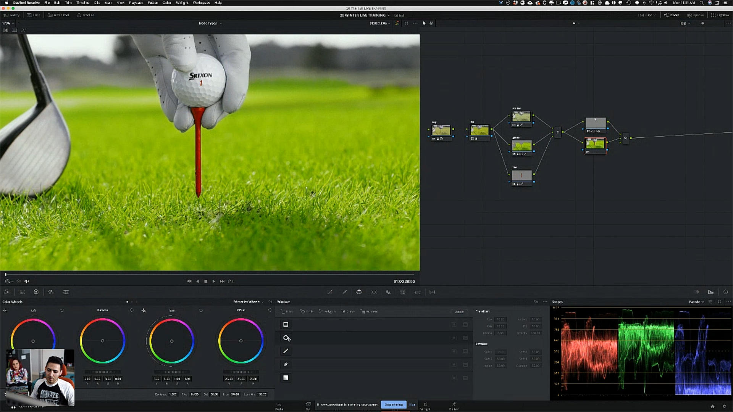
Task: Open Window panel options menu
Action: pyautogui.click(x=545, y=302)
